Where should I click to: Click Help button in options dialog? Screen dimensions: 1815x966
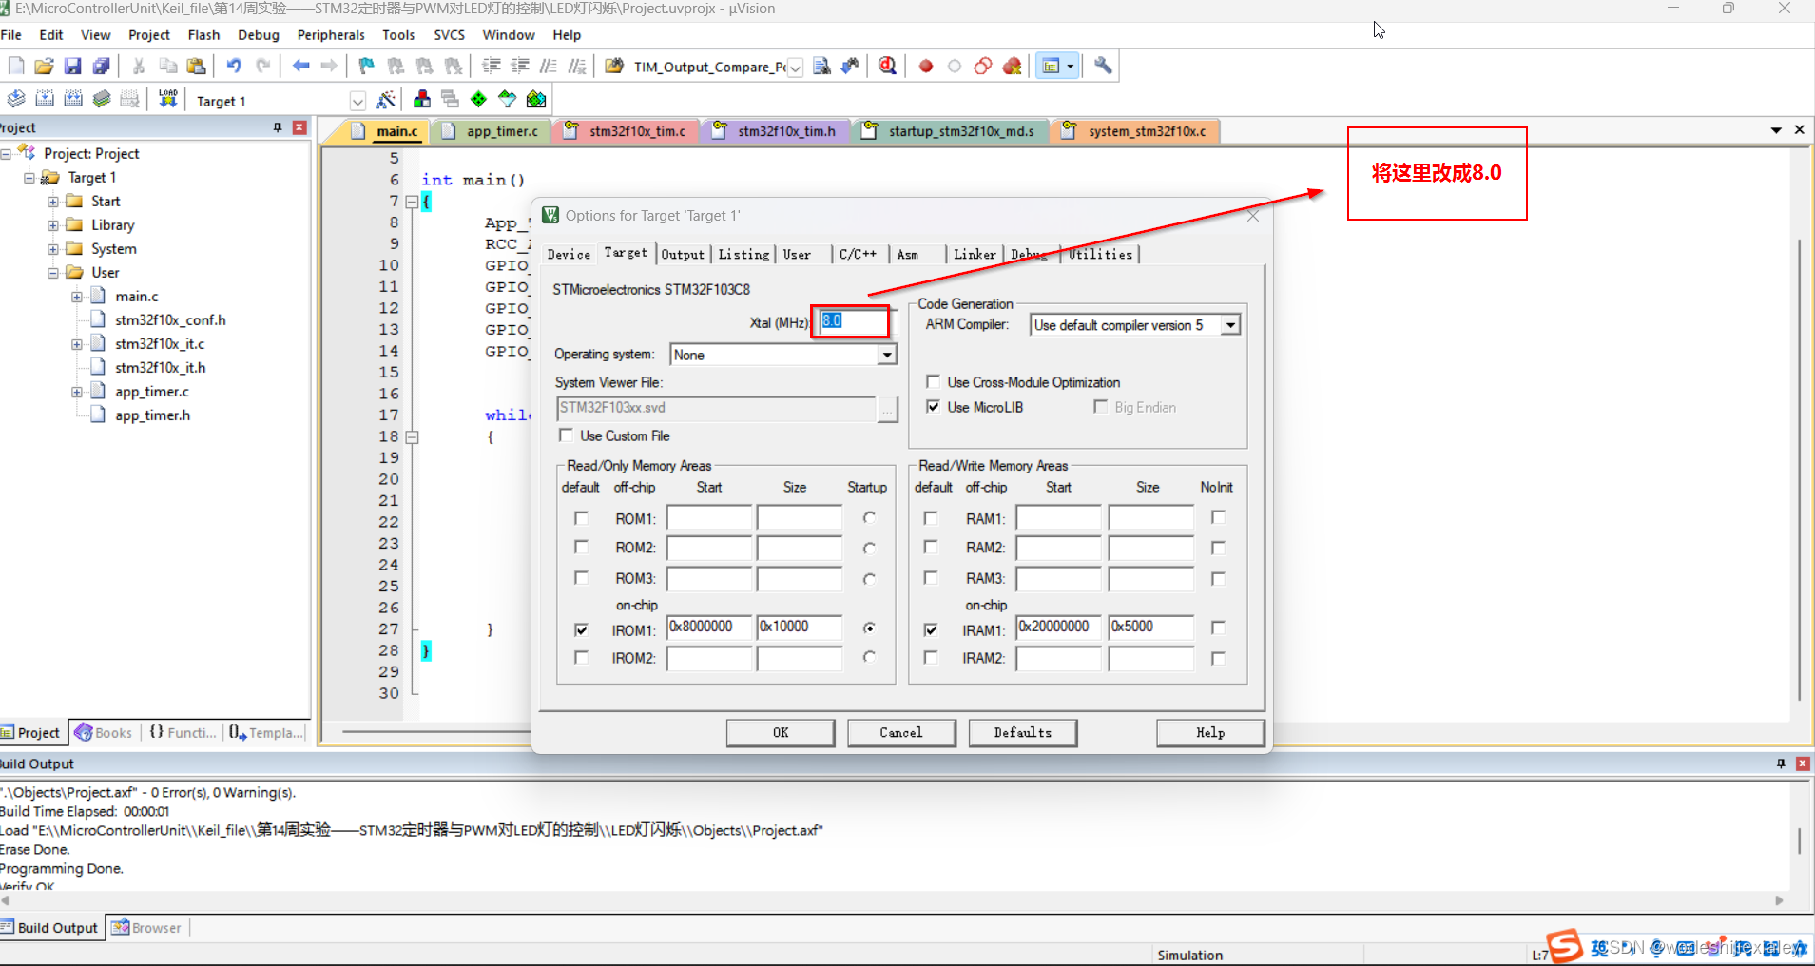(x=1210, y=732)
